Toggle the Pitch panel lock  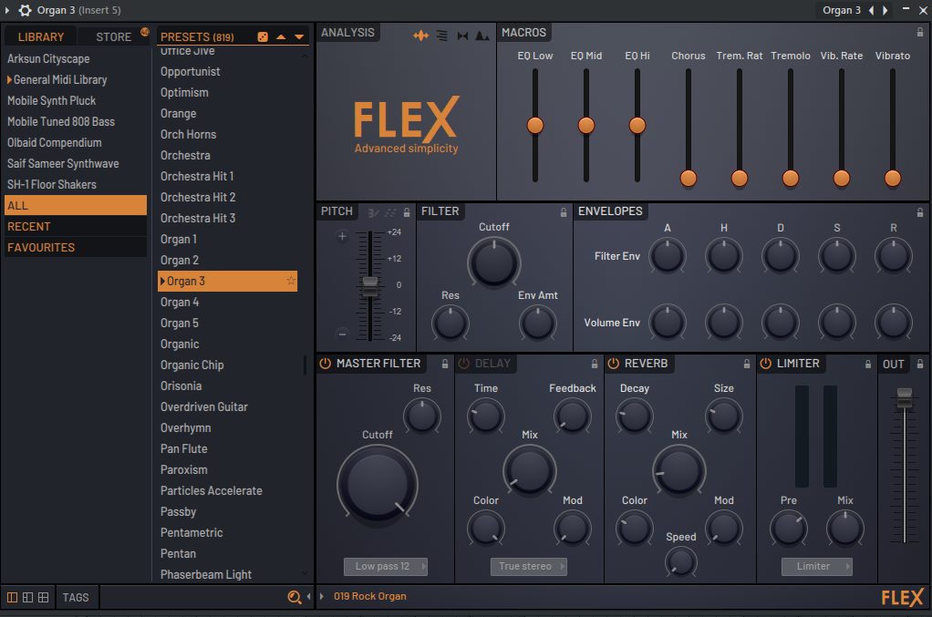[x=407, y=212]
